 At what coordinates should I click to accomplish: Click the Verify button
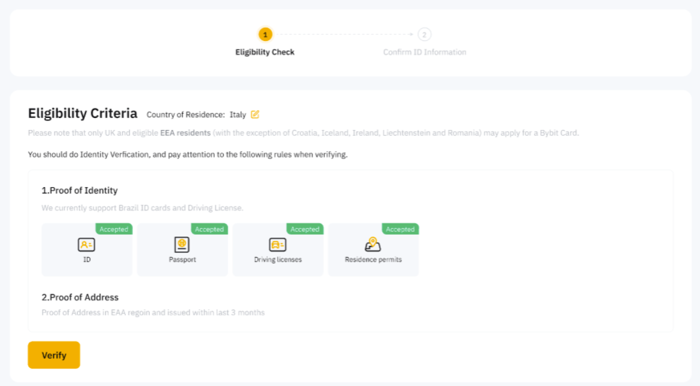click(54, 355)
